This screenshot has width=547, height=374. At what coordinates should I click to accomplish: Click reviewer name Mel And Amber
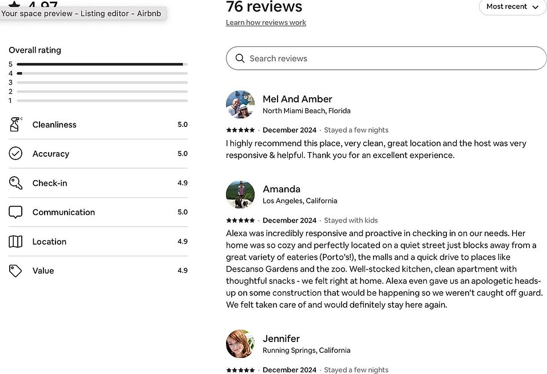pos(297,99)
